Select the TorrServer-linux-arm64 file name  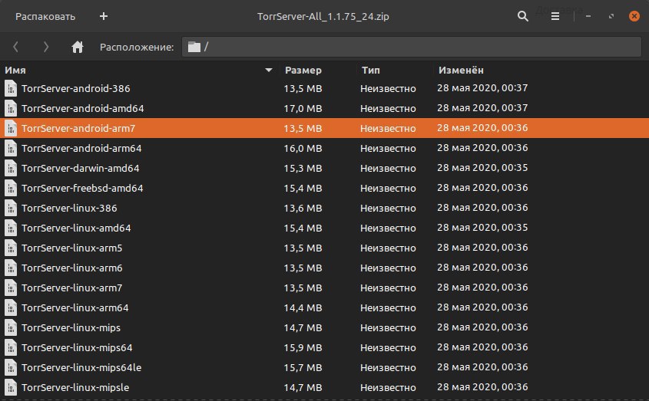point(75,307)
